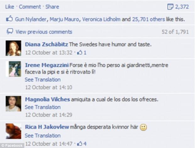Click the shares icon next to 2,372
This screenshot has width=195, height=148.
pyautogui.click(x=170, y=7)
